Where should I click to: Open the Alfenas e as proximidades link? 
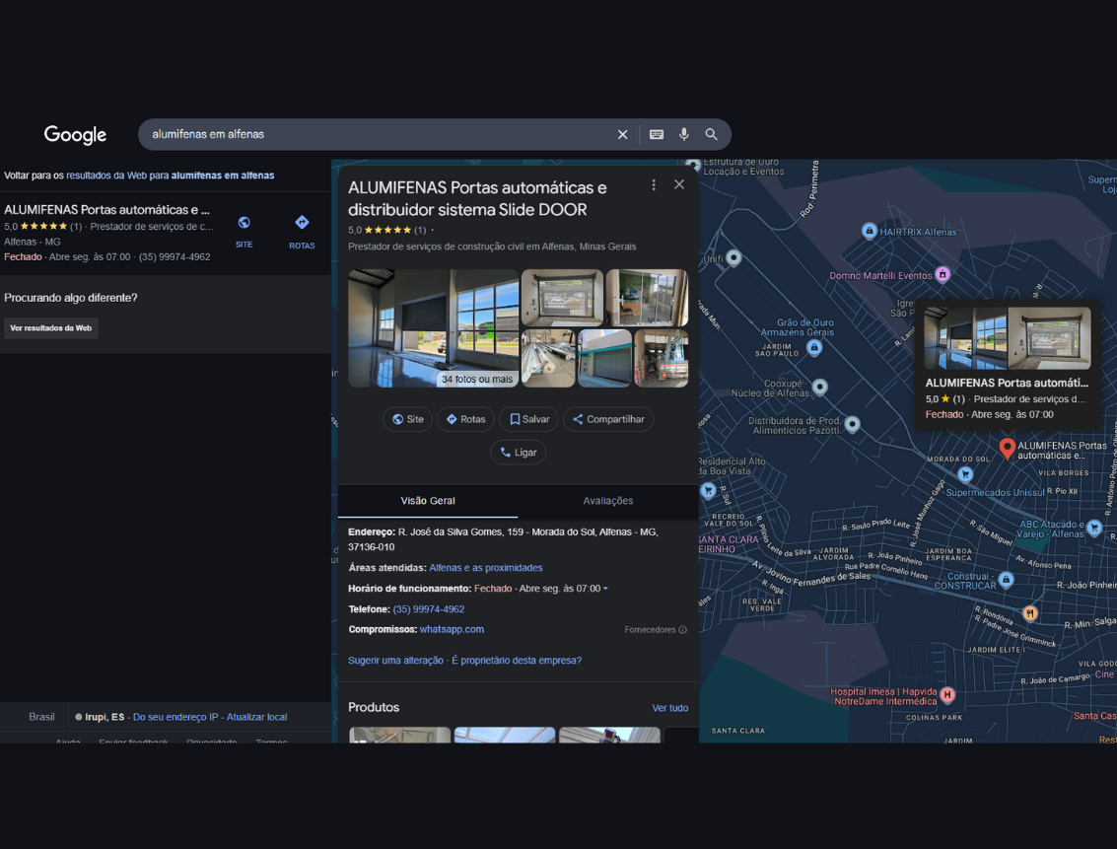point(486,568)
